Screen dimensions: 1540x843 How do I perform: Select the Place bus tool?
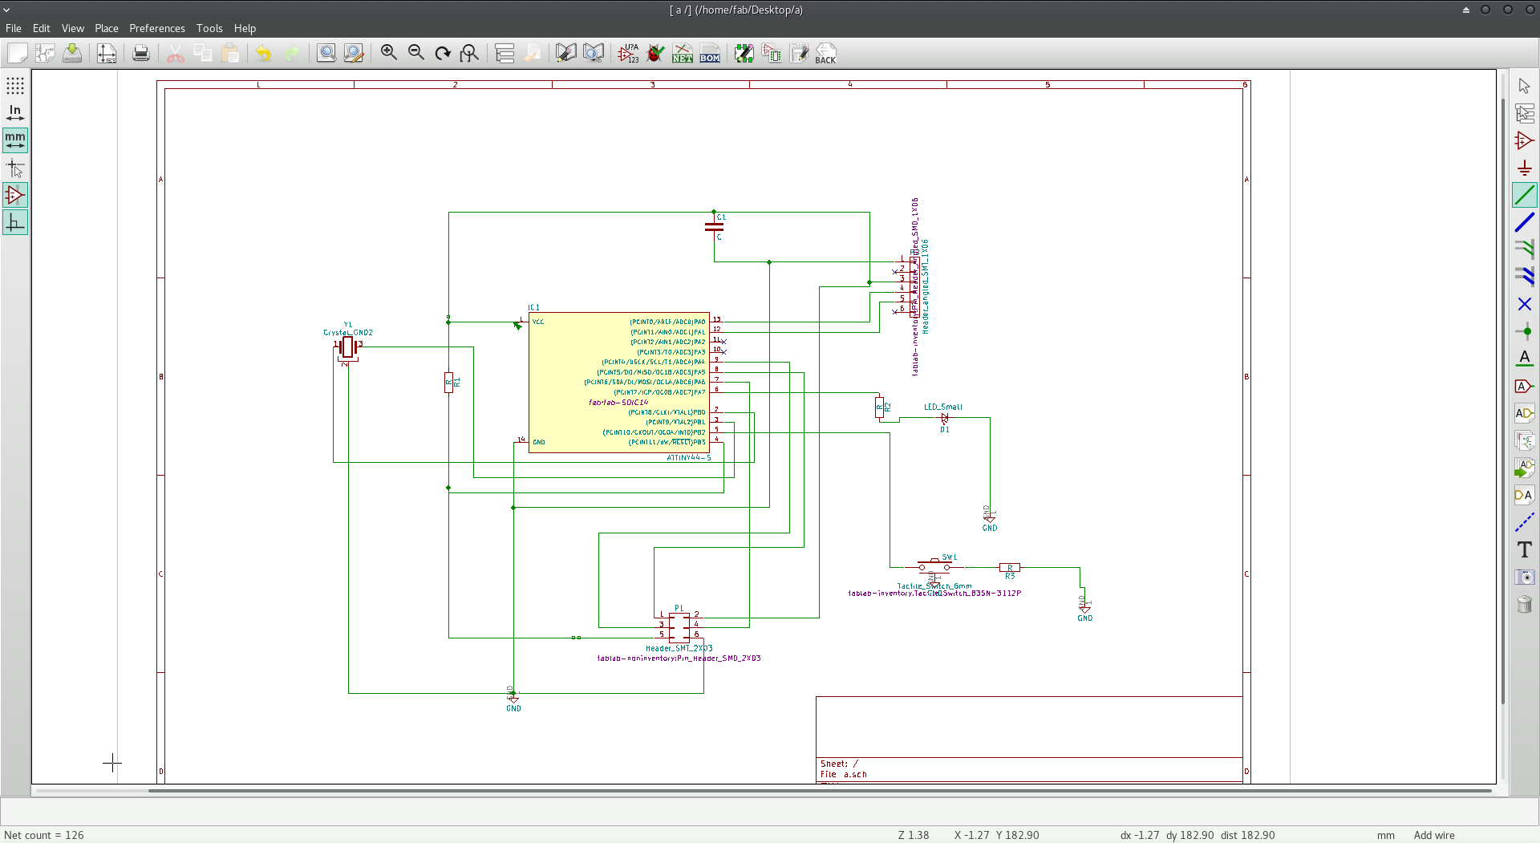[x=1524, y=222]
